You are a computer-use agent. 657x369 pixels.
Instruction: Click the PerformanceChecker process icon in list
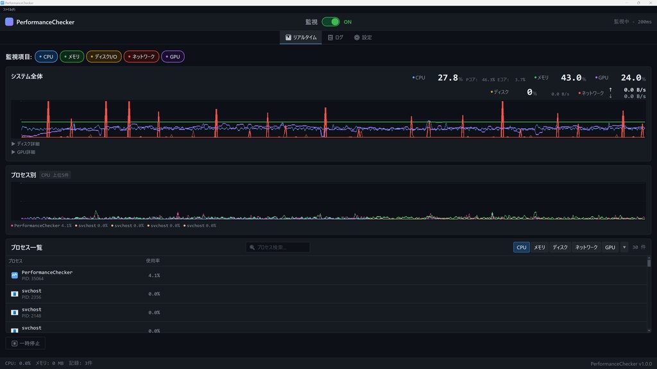14,275
